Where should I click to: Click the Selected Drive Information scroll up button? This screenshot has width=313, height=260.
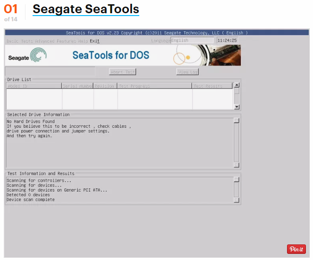click(237, 120)
